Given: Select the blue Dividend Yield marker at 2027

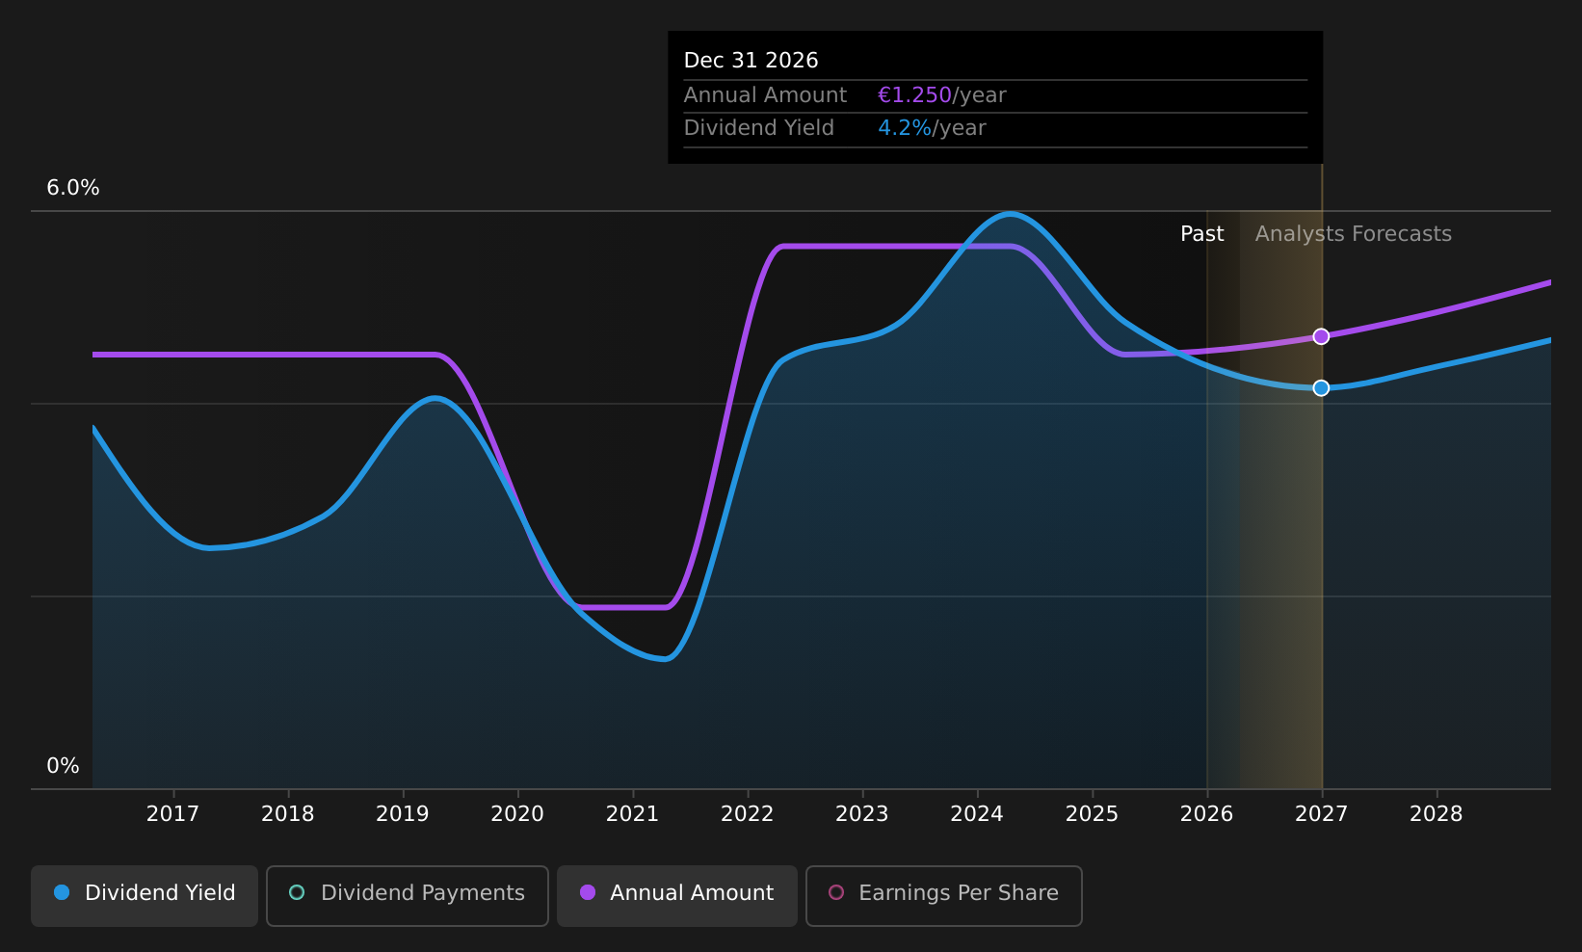Looking at the screenshot, I should pos(1321,388).
